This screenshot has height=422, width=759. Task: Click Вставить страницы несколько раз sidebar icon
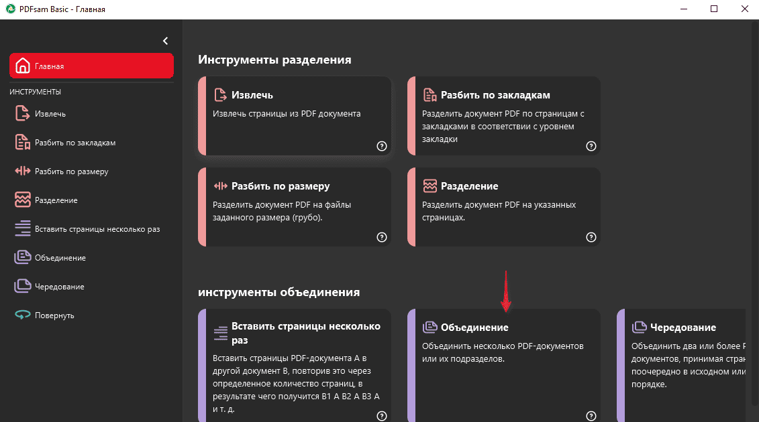pos(23,229)
